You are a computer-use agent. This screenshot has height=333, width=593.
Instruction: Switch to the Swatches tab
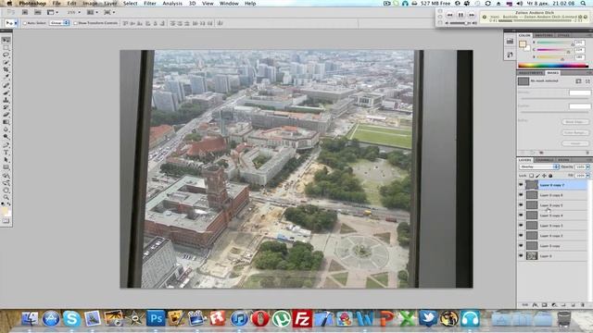point(544,35)
